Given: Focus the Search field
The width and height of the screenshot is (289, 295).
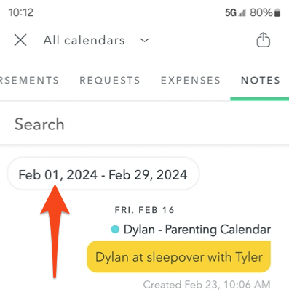Looking at the screenshot, I should 144,124.
